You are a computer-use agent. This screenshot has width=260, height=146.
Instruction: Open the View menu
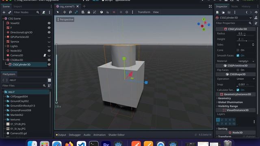click(x=156, y=12)
